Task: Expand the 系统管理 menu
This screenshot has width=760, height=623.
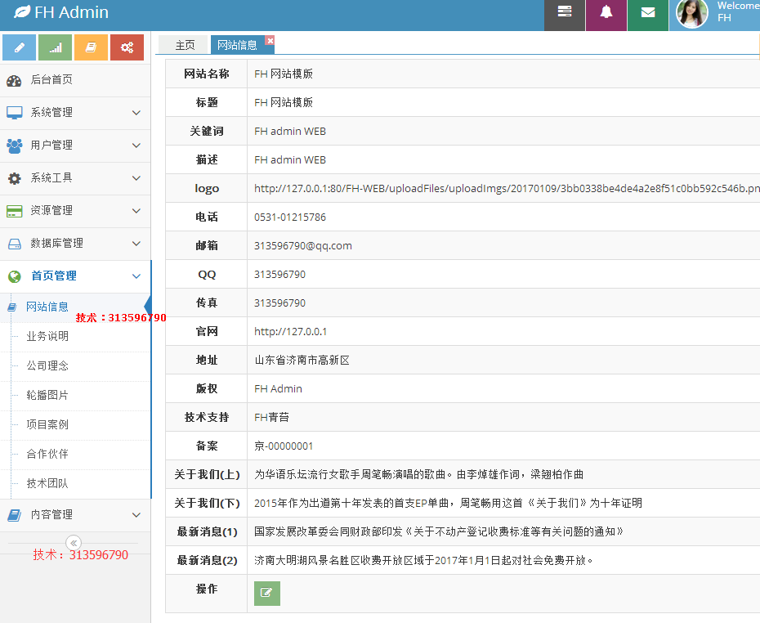Action: [x=75, y=113]
